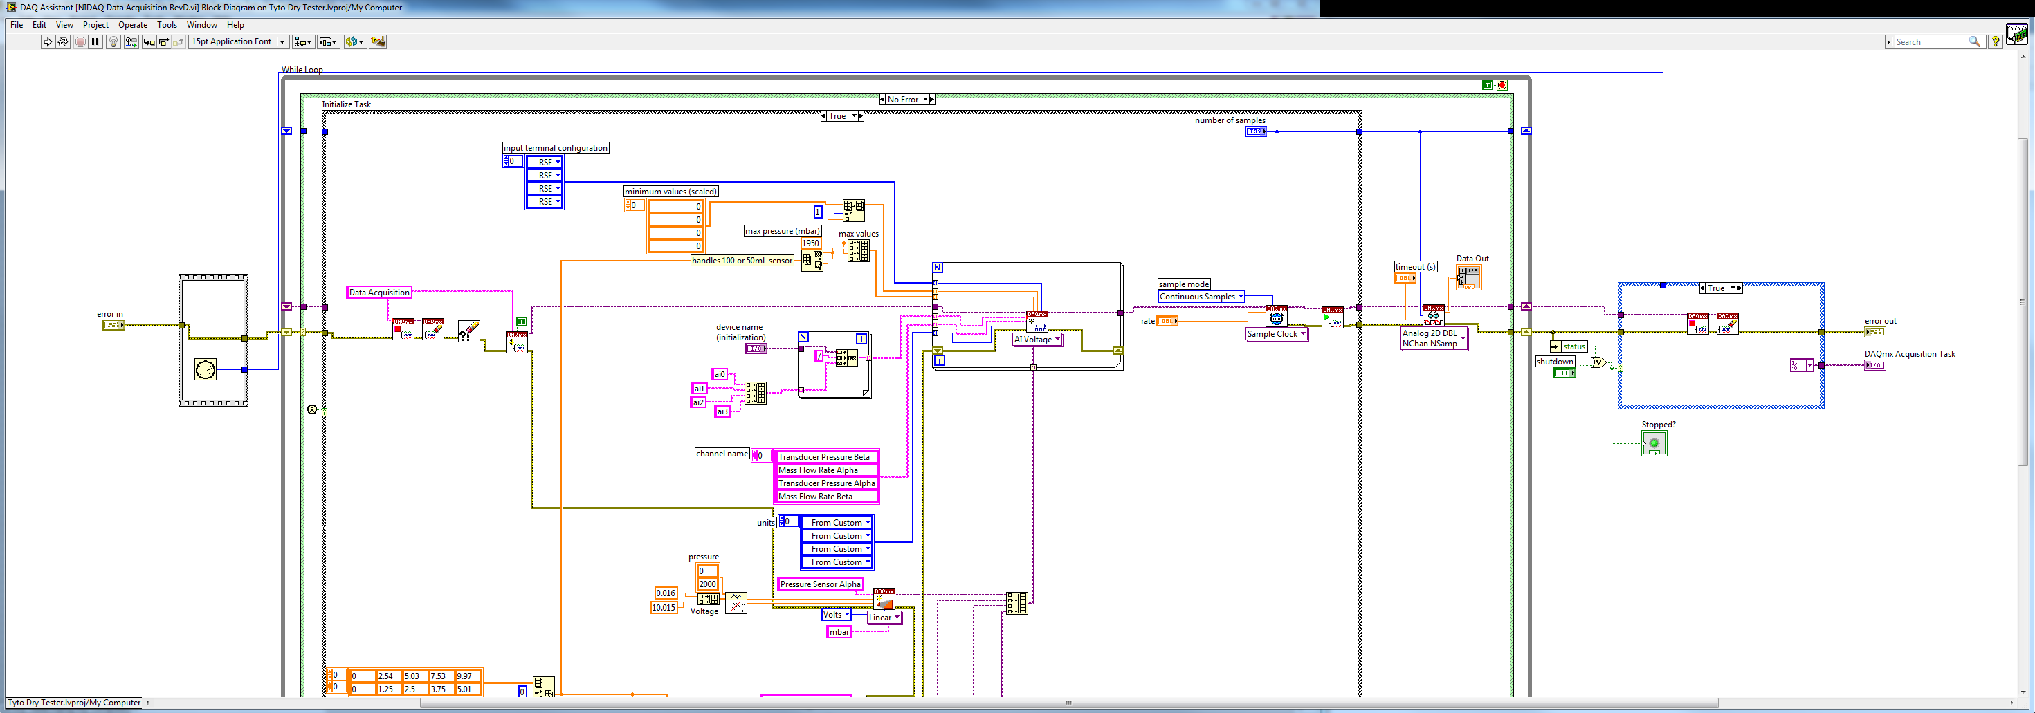The width and height of the screenshot is (2035, 713).
Task: Click the DAQmx Start Task node
Action: (1332, 317)
